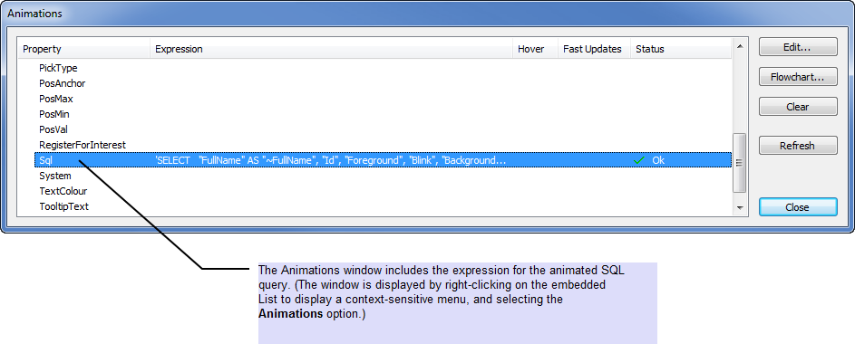This screenshot has width=855, height=353.
Task: Click the scrollbar down arrow
Action: coord(740,207)
